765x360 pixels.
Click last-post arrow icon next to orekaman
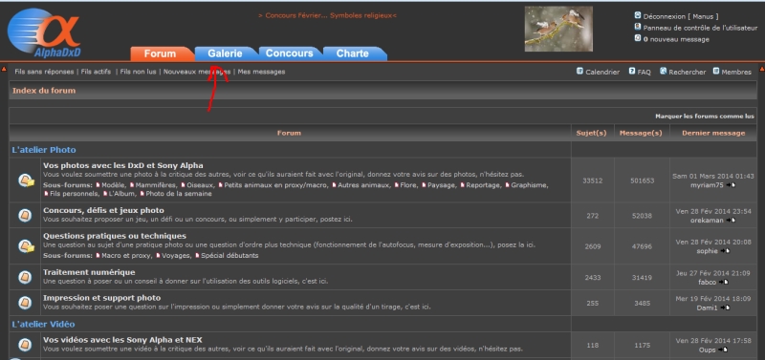pos(731,221)
